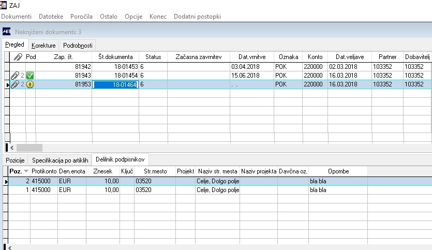Viewport: 432px width, 250px height.
Task: Click the Naziv str. mesta column header
Action: (x=218, y=171)
